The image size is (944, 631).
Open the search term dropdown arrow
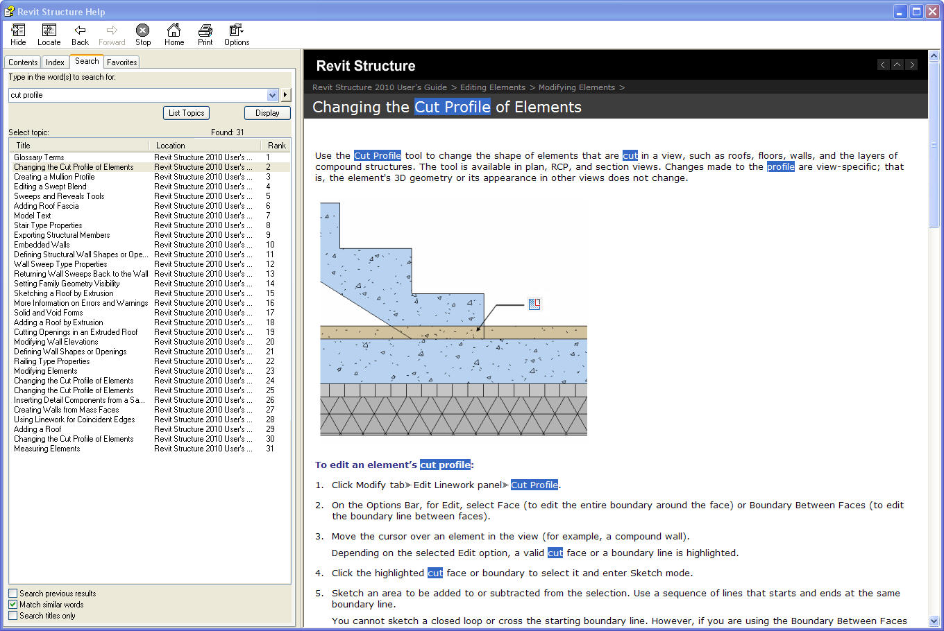point(272,95)
